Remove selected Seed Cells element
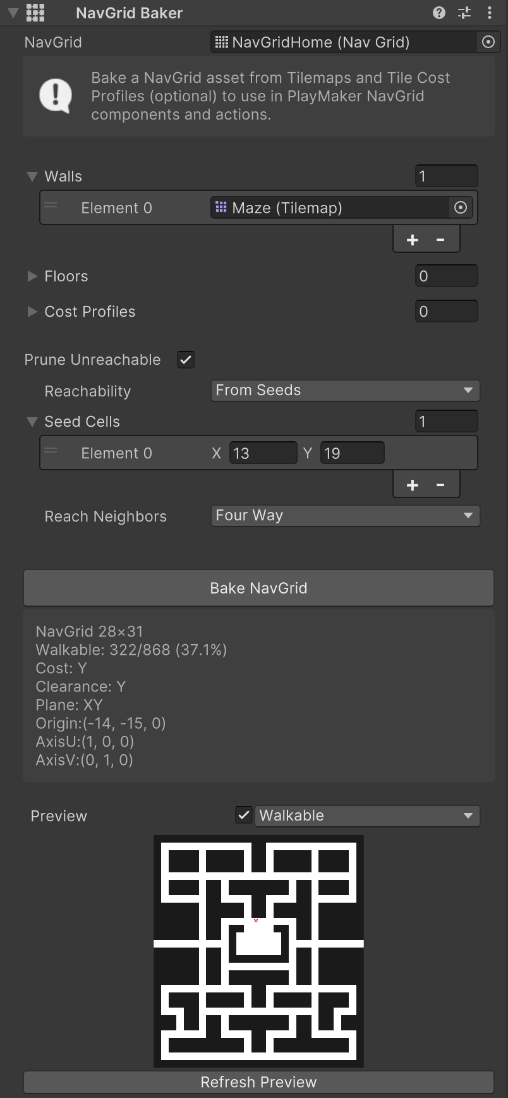This screenshot has width=508, height=1098. coord(440,485)
